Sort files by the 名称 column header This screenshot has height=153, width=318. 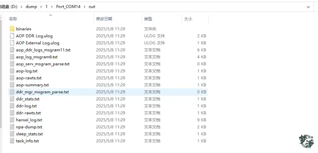tap(13, 19)
